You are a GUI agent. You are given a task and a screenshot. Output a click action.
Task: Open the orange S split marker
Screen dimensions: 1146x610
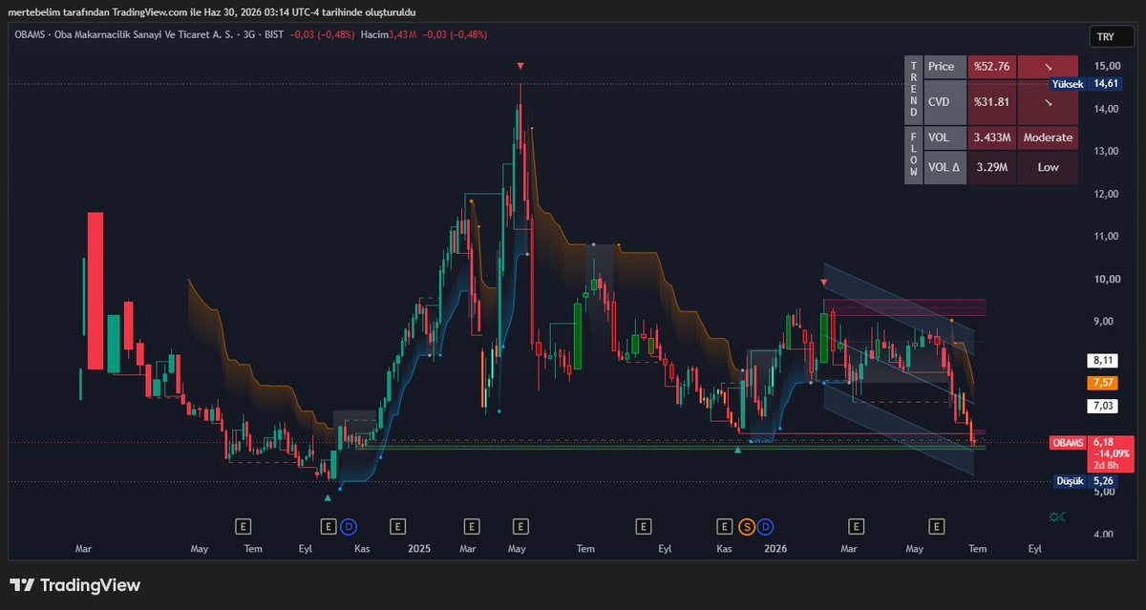point(747,525)
